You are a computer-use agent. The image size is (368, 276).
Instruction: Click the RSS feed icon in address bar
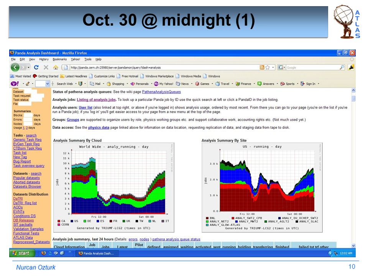[x=262, y=67]
